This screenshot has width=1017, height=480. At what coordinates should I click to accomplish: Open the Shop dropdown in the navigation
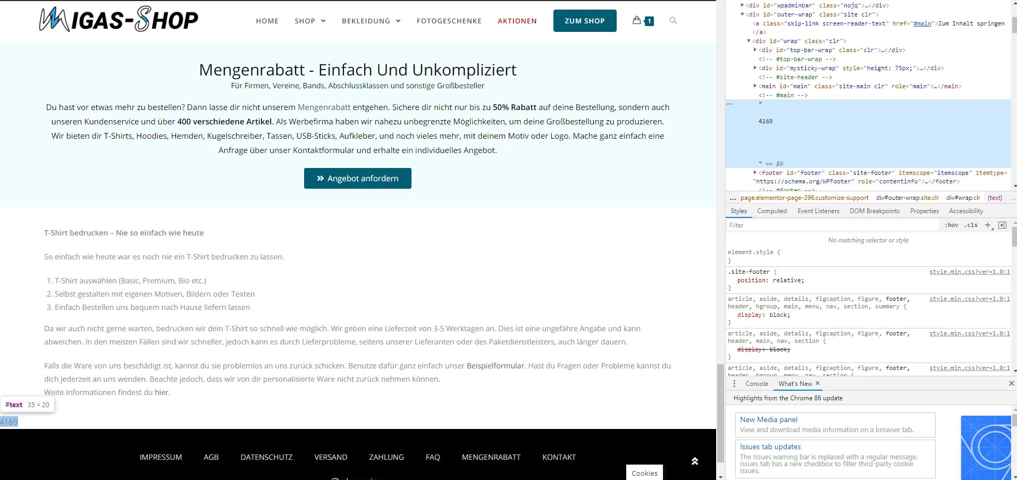click(x=310, y=21)
